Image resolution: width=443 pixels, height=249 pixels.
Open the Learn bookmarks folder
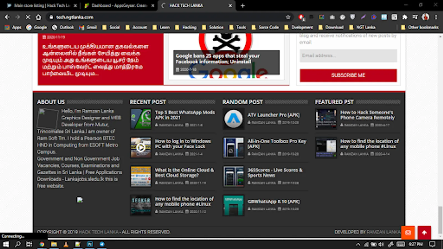click(161, 27)
